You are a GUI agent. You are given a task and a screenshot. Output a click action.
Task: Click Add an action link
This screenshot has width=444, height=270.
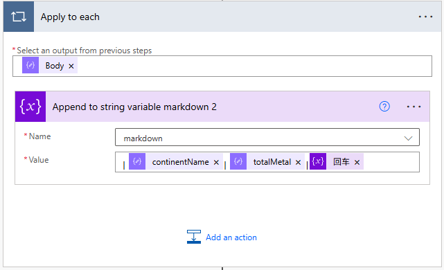[x=231, y=237]
